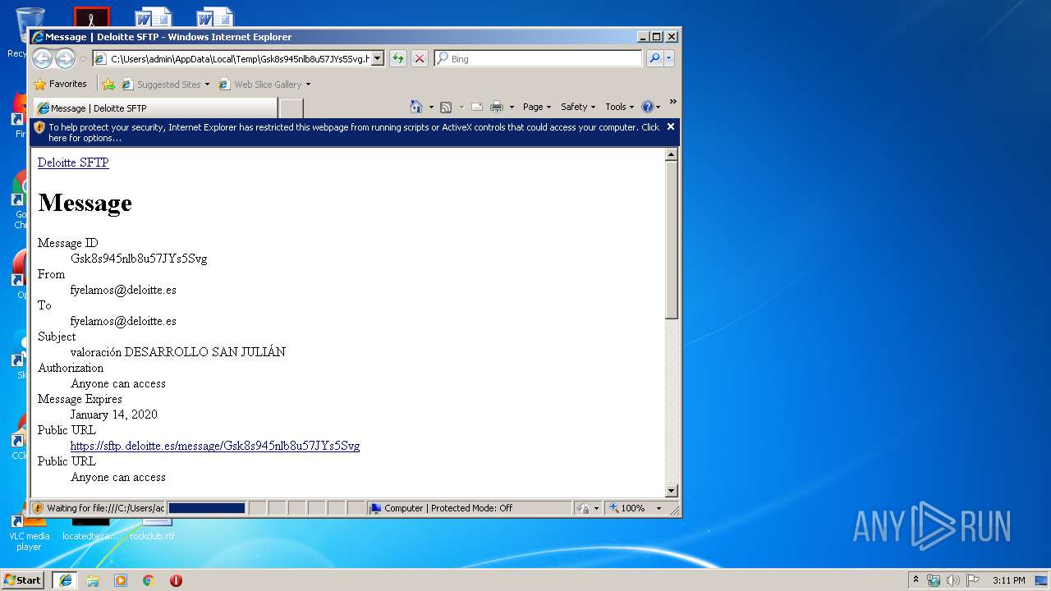This screenshot has width=1051, height=591.
Task: Click the subject text valoración DESARROLLO SAN JULIÁN
Action: (x=178, y=351)
